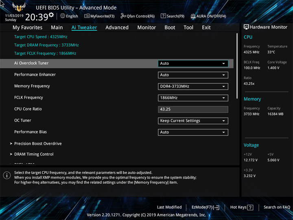
Task: Click the Performance Enhancer label
Action: (x=35, y=75)
